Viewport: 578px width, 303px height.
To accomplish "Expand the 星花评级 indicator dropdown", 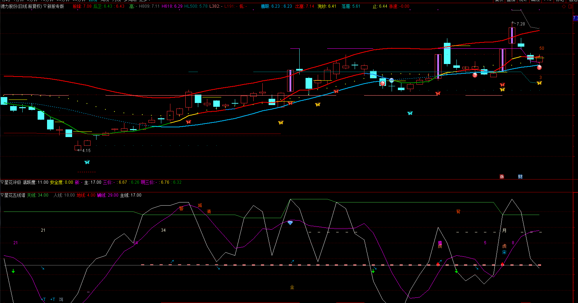I will (x=2, y=182).
